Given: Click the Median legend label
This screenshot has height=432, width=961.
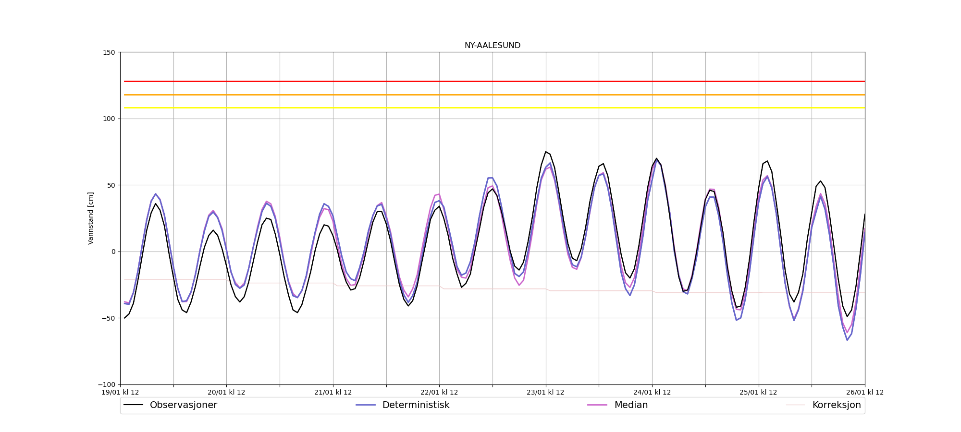Looking at the screenshot, I should click(631, 405).
